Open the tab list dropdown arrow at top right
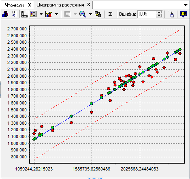Screen dimensions: 190x179 point(186,5)
